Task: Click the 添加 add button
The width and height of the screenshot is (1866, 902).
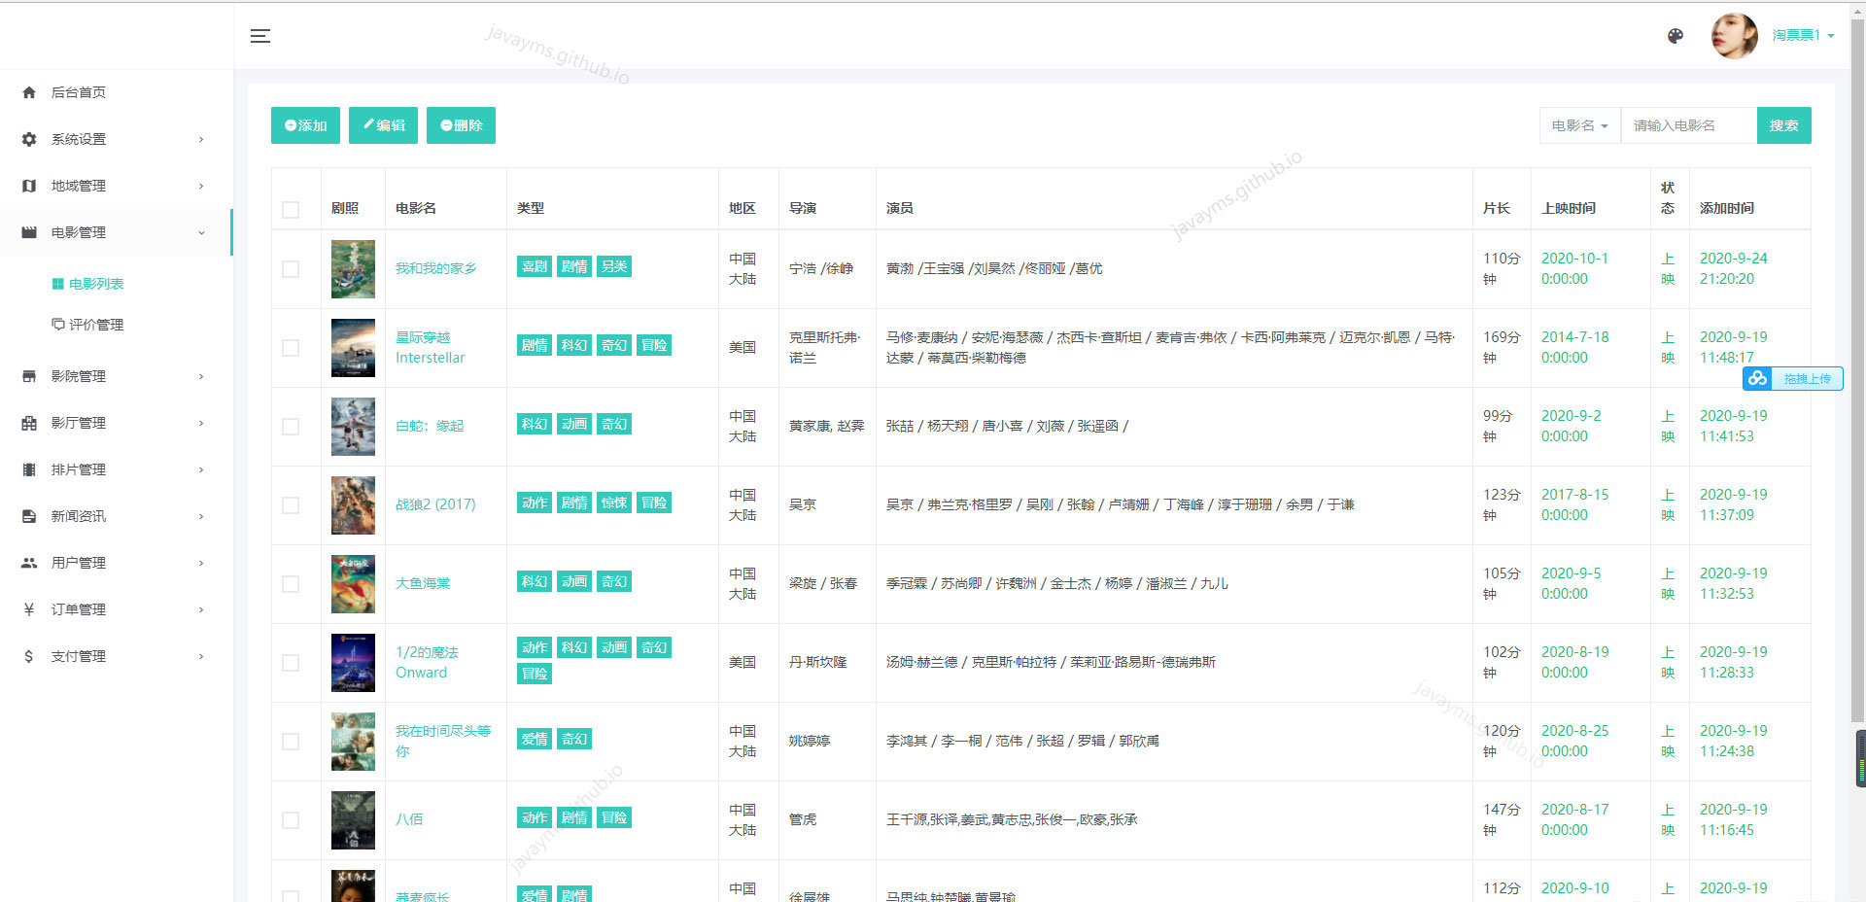Action: (x=305, y=124)
